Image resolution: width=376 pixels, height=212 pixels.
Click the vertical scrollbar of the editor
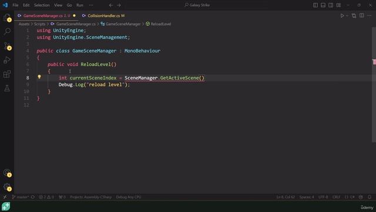click(374, 84)
